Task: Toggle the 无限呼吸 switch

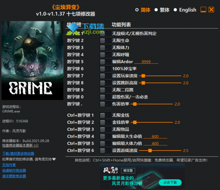Action: click(105, 55)
